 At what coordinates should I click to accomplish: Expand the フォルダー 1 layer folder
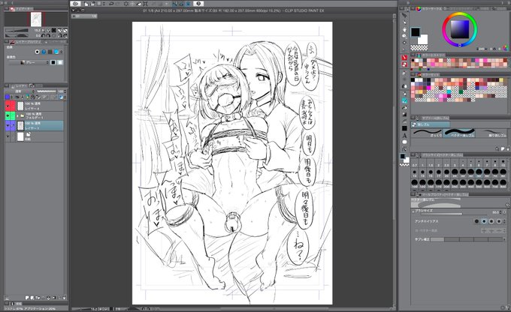point(17,115)
